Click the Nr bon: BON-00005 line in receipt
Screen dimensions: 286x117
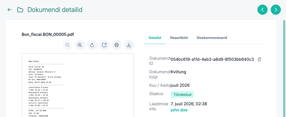coord(37,80)
